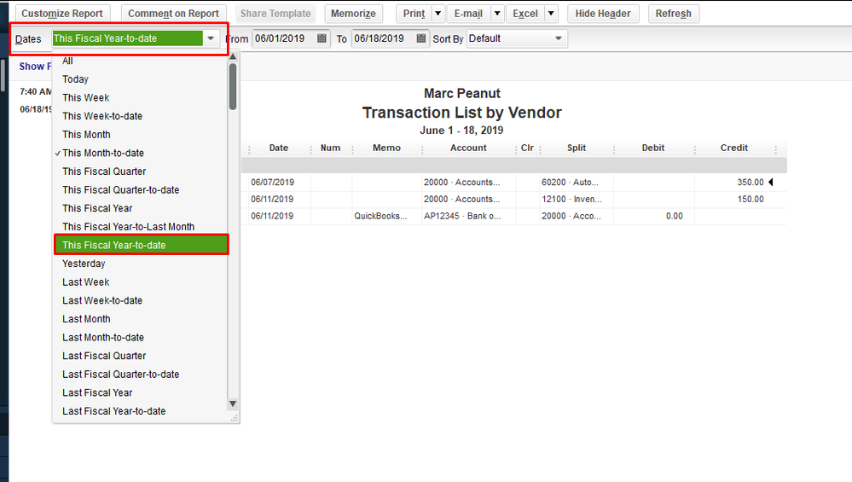Viewport: 852px width, 482px height.
Task: Click the Marc Peanut company name
Action: [462, 94]
